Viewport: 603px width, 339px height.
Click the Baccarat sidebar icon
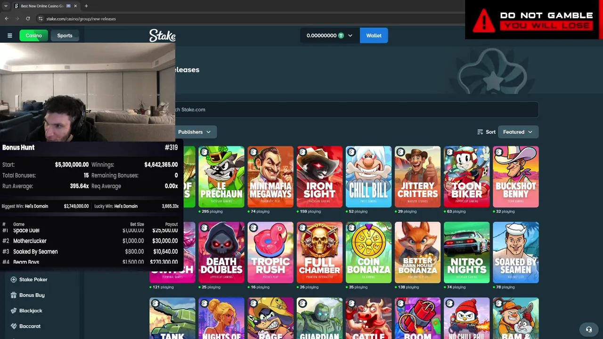14,326
